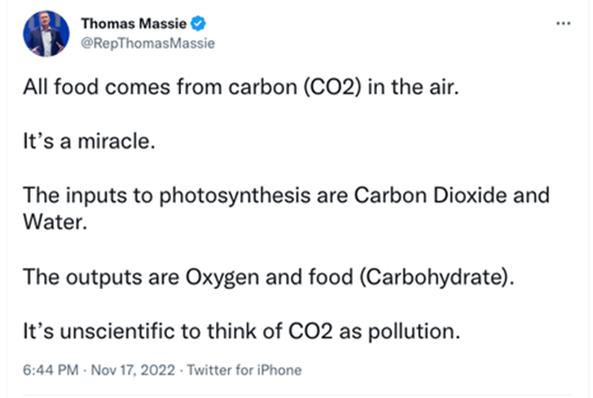Screen dimensions: 593x398
Task: Click the line starting 'All food comes'
Action: coord(241,88)
